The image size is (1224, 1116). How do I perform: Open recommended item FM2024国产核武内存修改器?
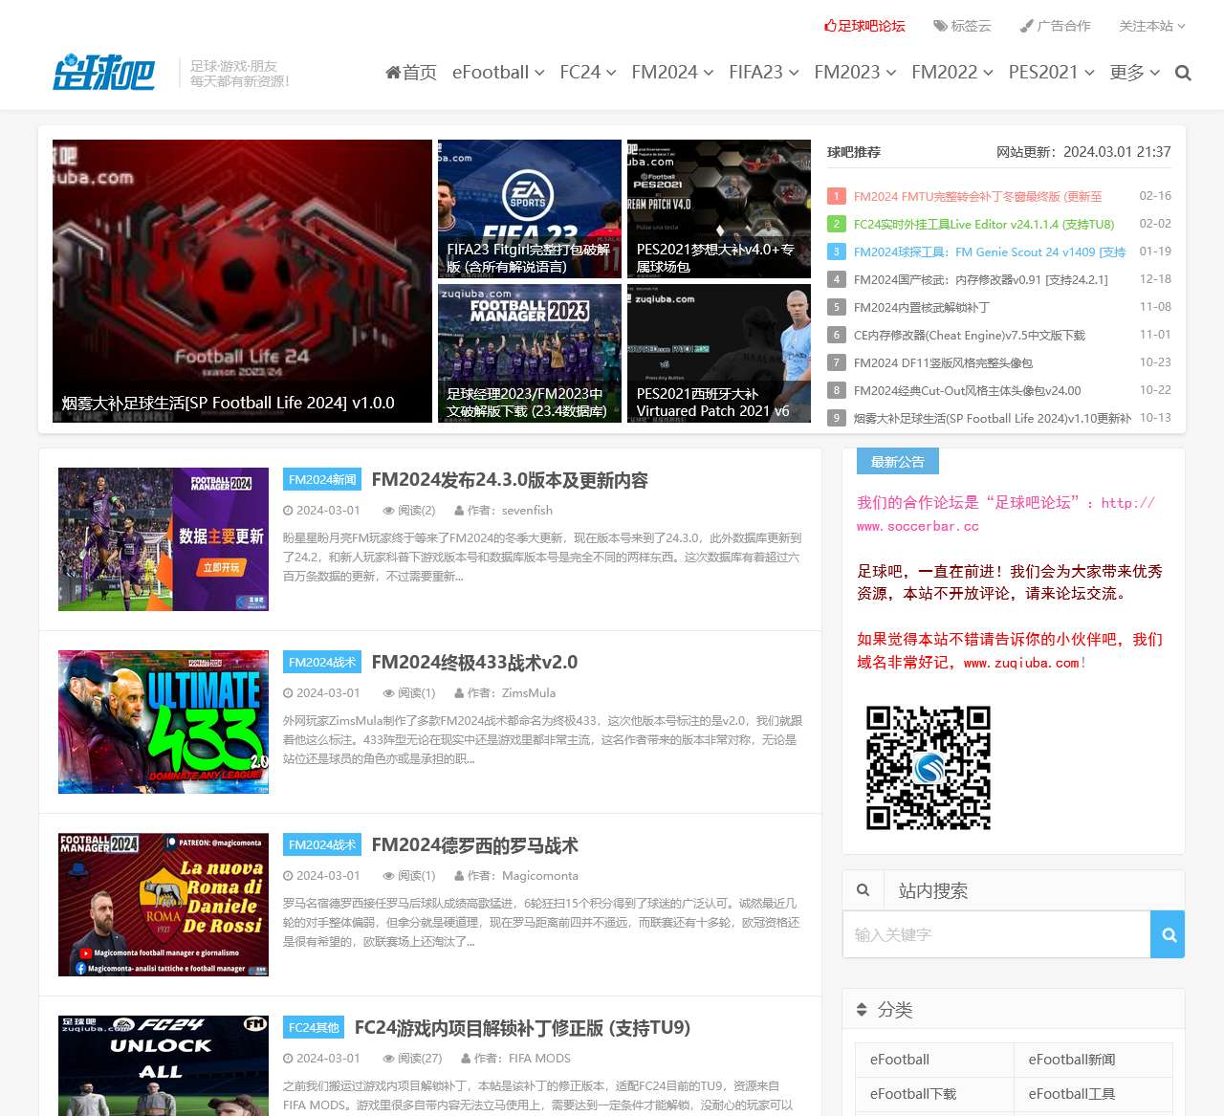pos(981,279)
